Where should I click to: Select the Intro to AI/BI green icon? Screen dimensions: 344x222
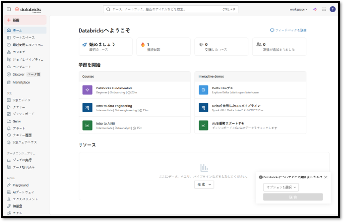87,125
